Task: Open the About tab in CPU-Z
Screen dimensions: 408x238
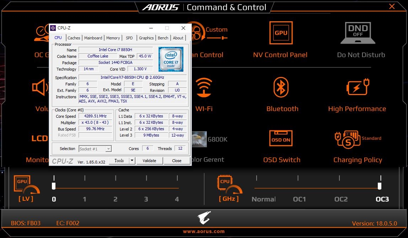Action: coord(178,38)
